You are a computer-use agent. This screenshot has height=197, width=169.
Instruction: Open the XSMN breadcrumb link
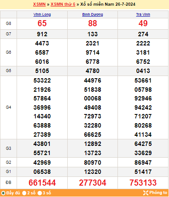click(39, 4)
